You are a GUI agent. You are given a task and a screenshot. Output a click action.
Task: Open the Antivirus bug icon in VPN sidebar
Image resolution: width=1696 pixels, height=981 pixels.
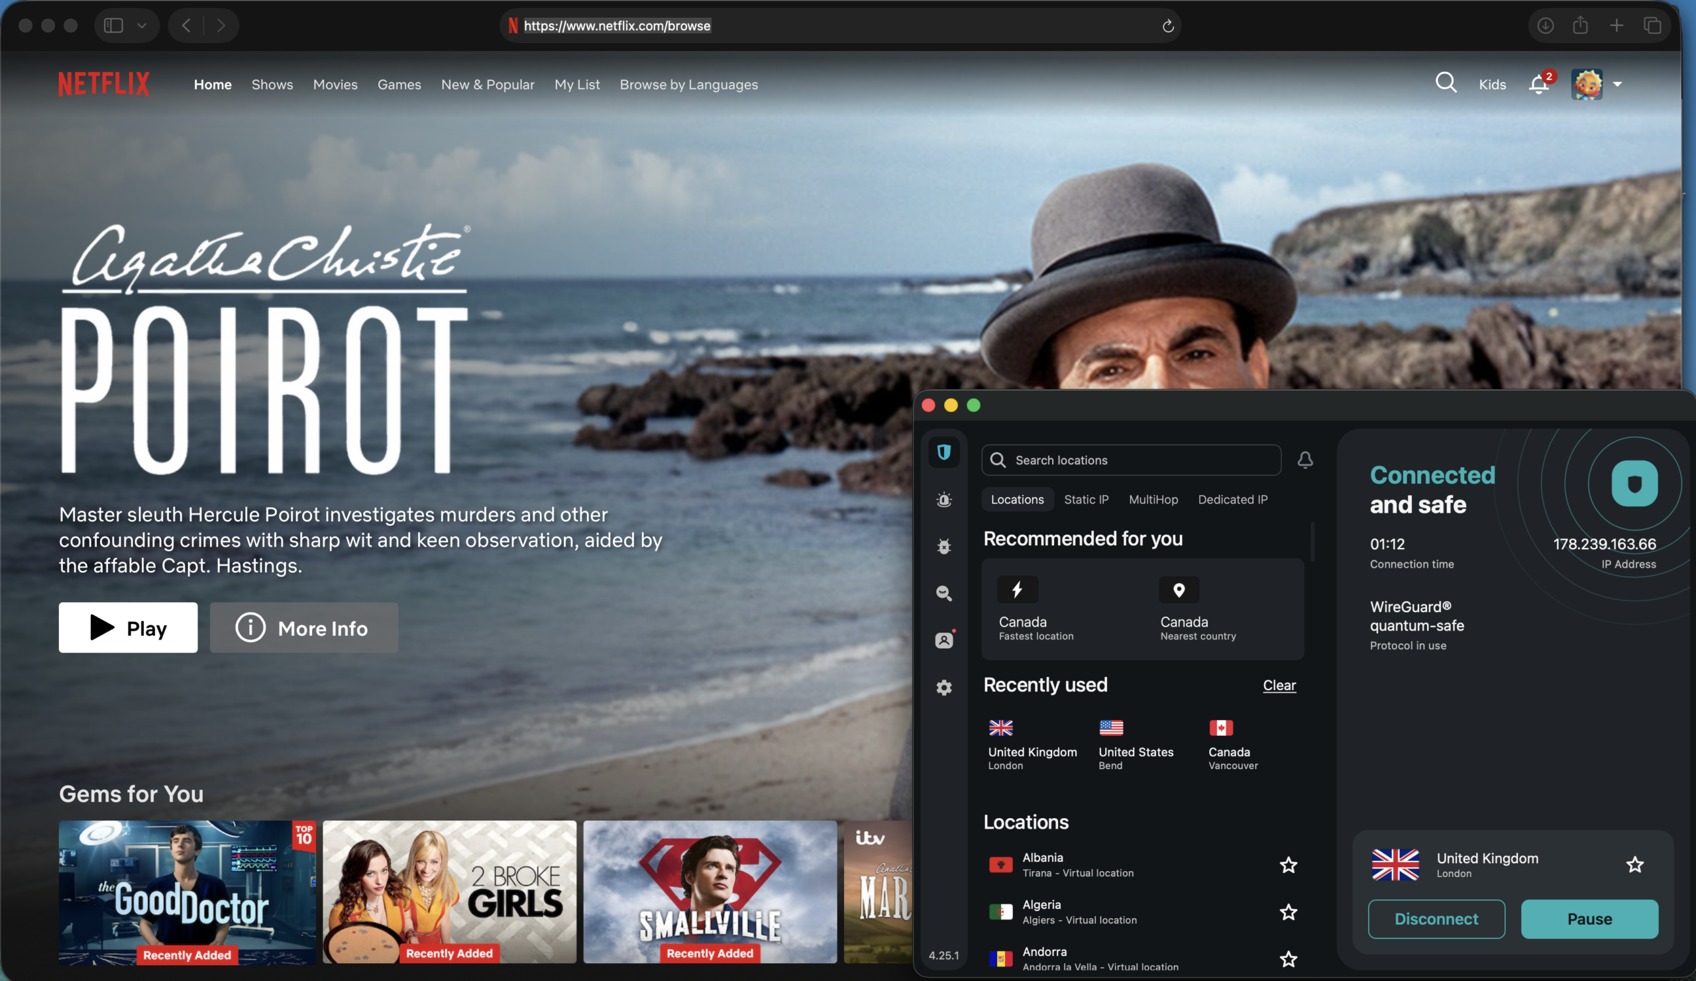click(x=943, y=546)
